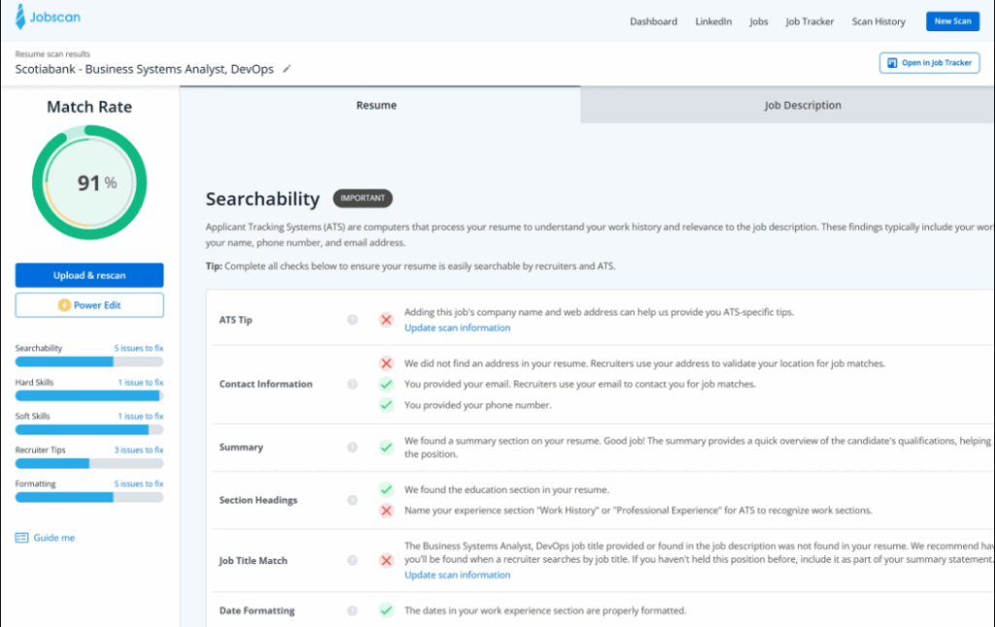Click the Power Edit button

[x=88, y=304]
